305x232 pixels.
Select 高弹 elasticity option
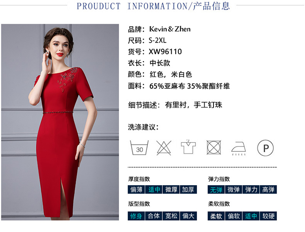pyautogui.click(x=268, y=189)
